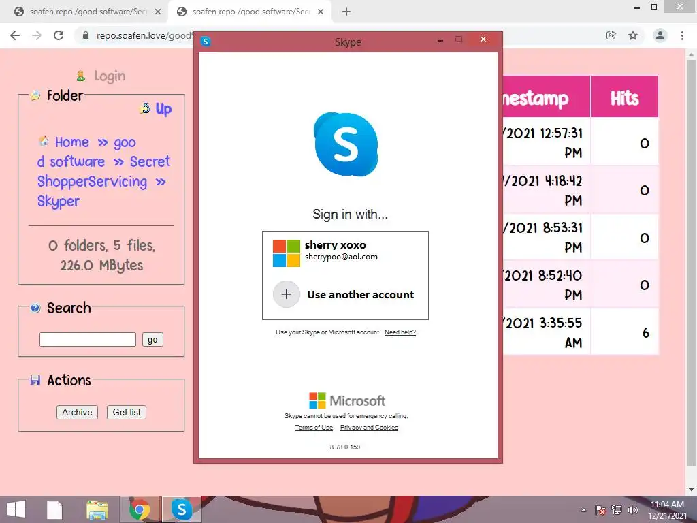The image size is (697, 523).
Task: Show hidden system tray icons
Action: (583, 510)
